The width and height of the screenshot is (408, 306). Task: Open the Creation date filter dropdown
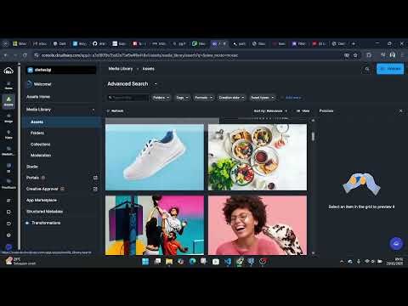[231, 98]
